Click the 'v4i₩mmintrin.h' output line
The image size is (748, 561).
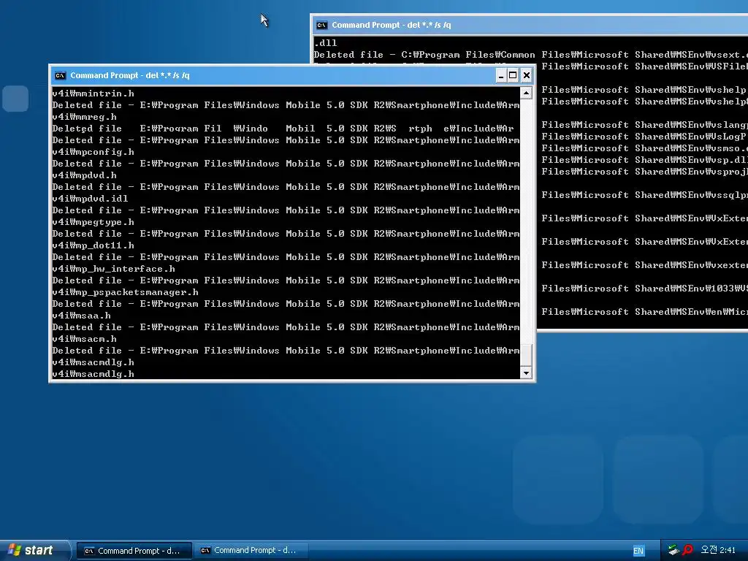tap(93, 93)
